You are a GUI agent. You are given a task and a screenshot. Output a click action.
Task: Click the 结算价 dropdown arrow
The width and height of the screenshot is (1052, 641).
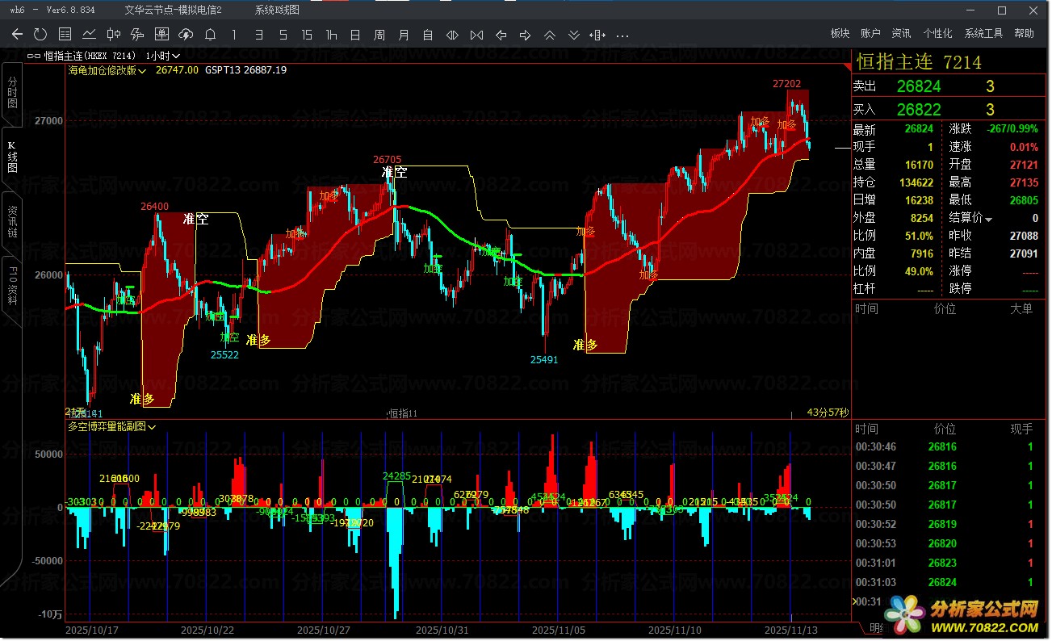pyautogui.click(x=988, y=219)
